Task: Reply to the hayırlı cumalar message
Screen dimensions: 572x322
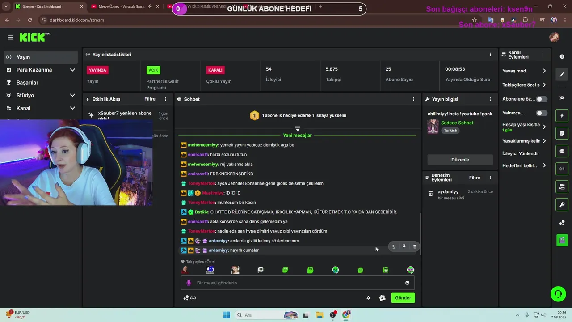Action: 394,246
